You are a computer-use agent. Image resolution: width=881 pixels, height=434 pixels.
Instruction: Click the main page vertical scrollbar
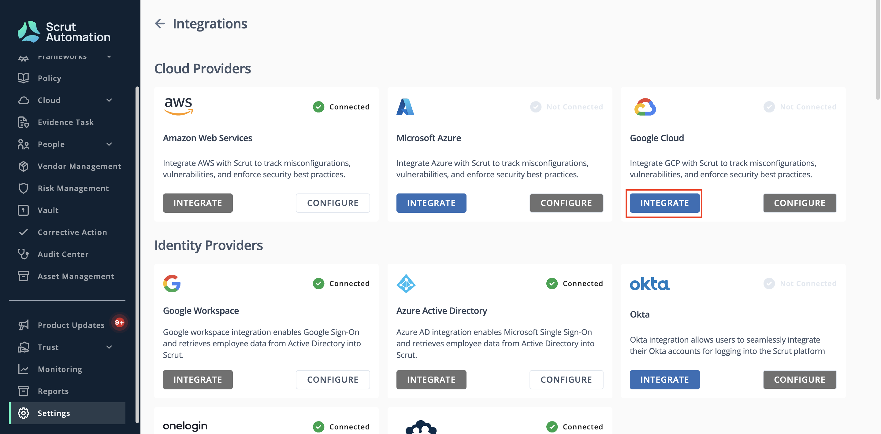[x=878, y=50]
